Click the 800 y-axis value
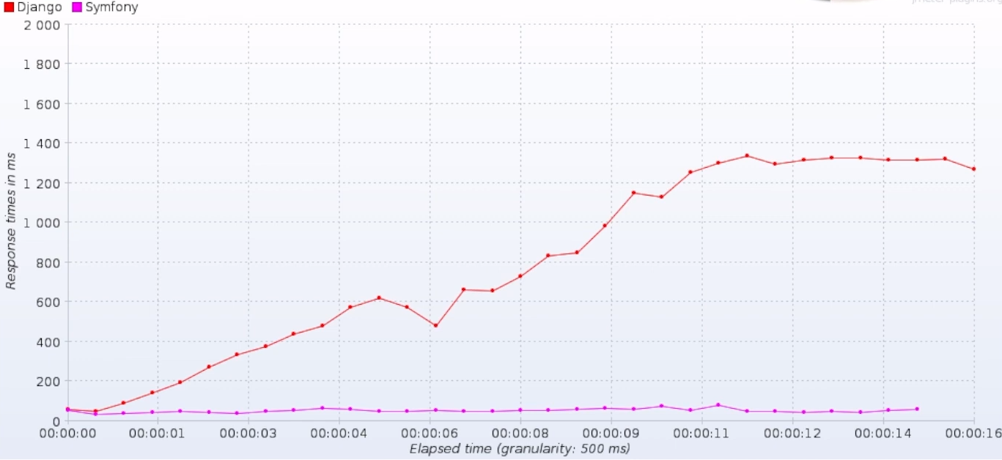The image size is (1002, 460). (48, 262)
